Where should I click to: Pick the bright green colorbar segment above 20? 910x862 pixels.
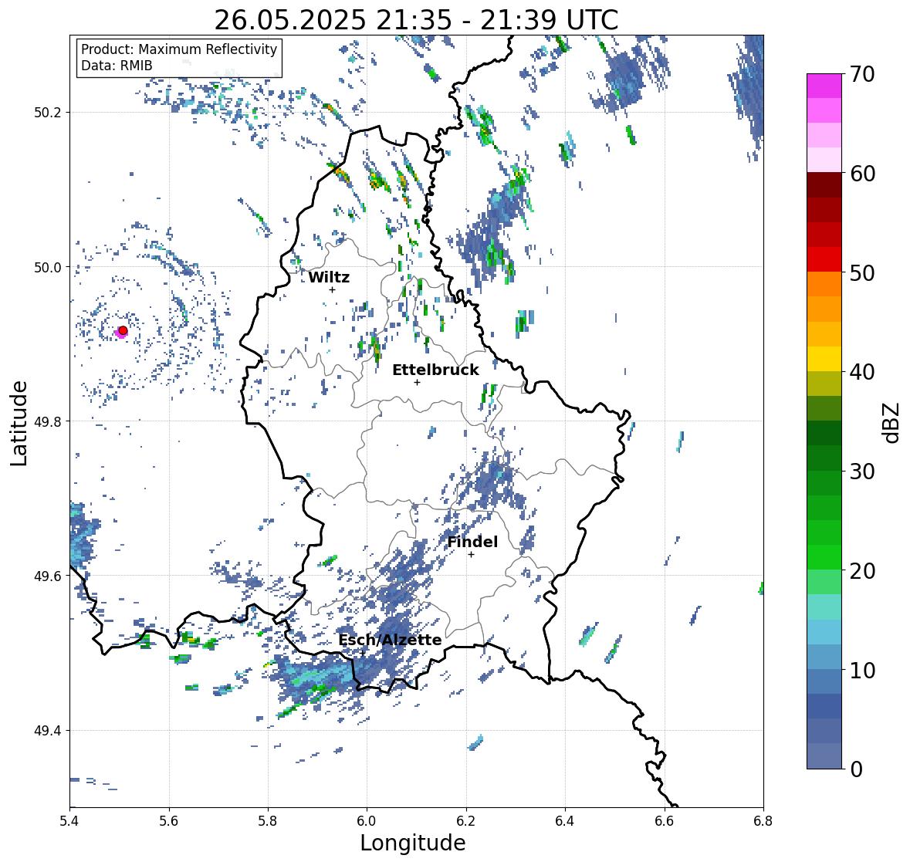click(824, 557)
